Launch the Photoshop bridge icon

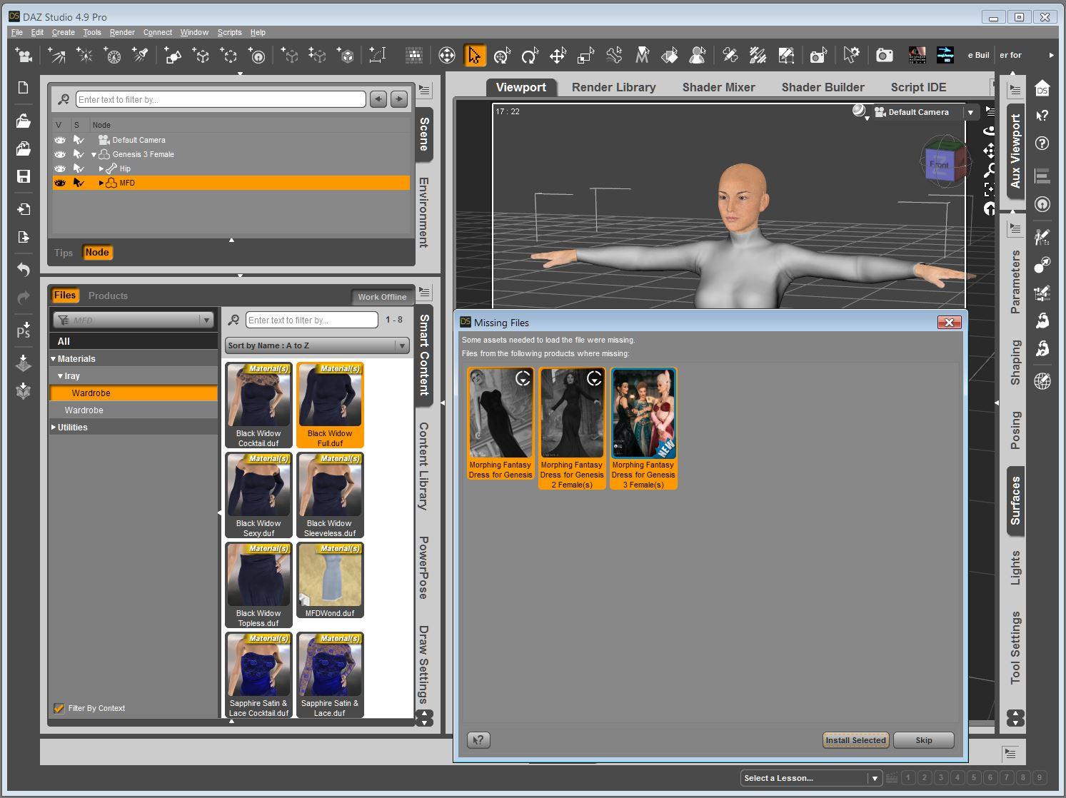click(23, 330)
